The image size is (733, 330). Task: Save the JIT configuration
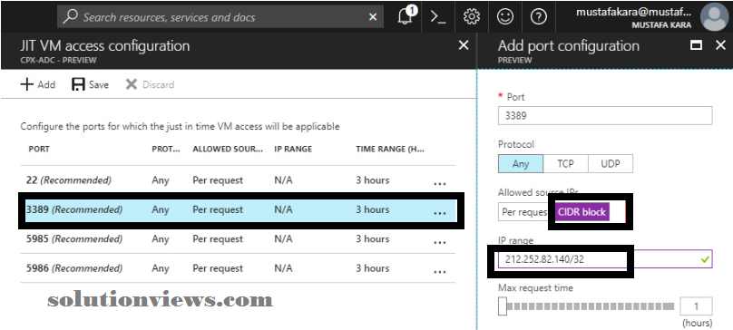point(90,84)
